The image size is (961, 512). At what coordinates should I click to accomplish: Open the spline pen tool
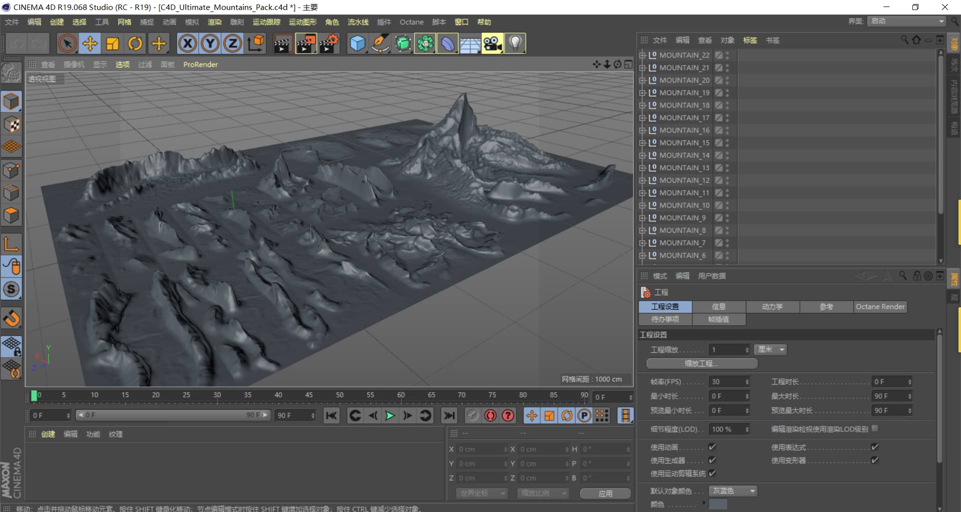point(380,44)
